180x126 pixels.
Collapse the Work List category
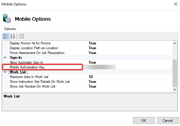tap(5, 72)
